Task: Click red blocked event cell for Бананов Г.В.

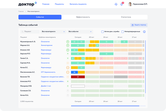Action: coord(78,77)
